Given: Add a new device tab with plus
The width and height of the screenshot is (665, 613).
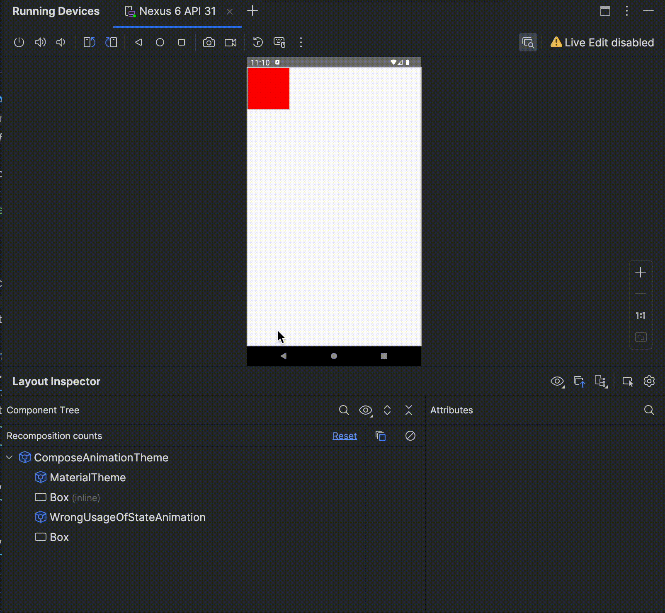Looking at the screenshot, I should (x=252, y=11).
